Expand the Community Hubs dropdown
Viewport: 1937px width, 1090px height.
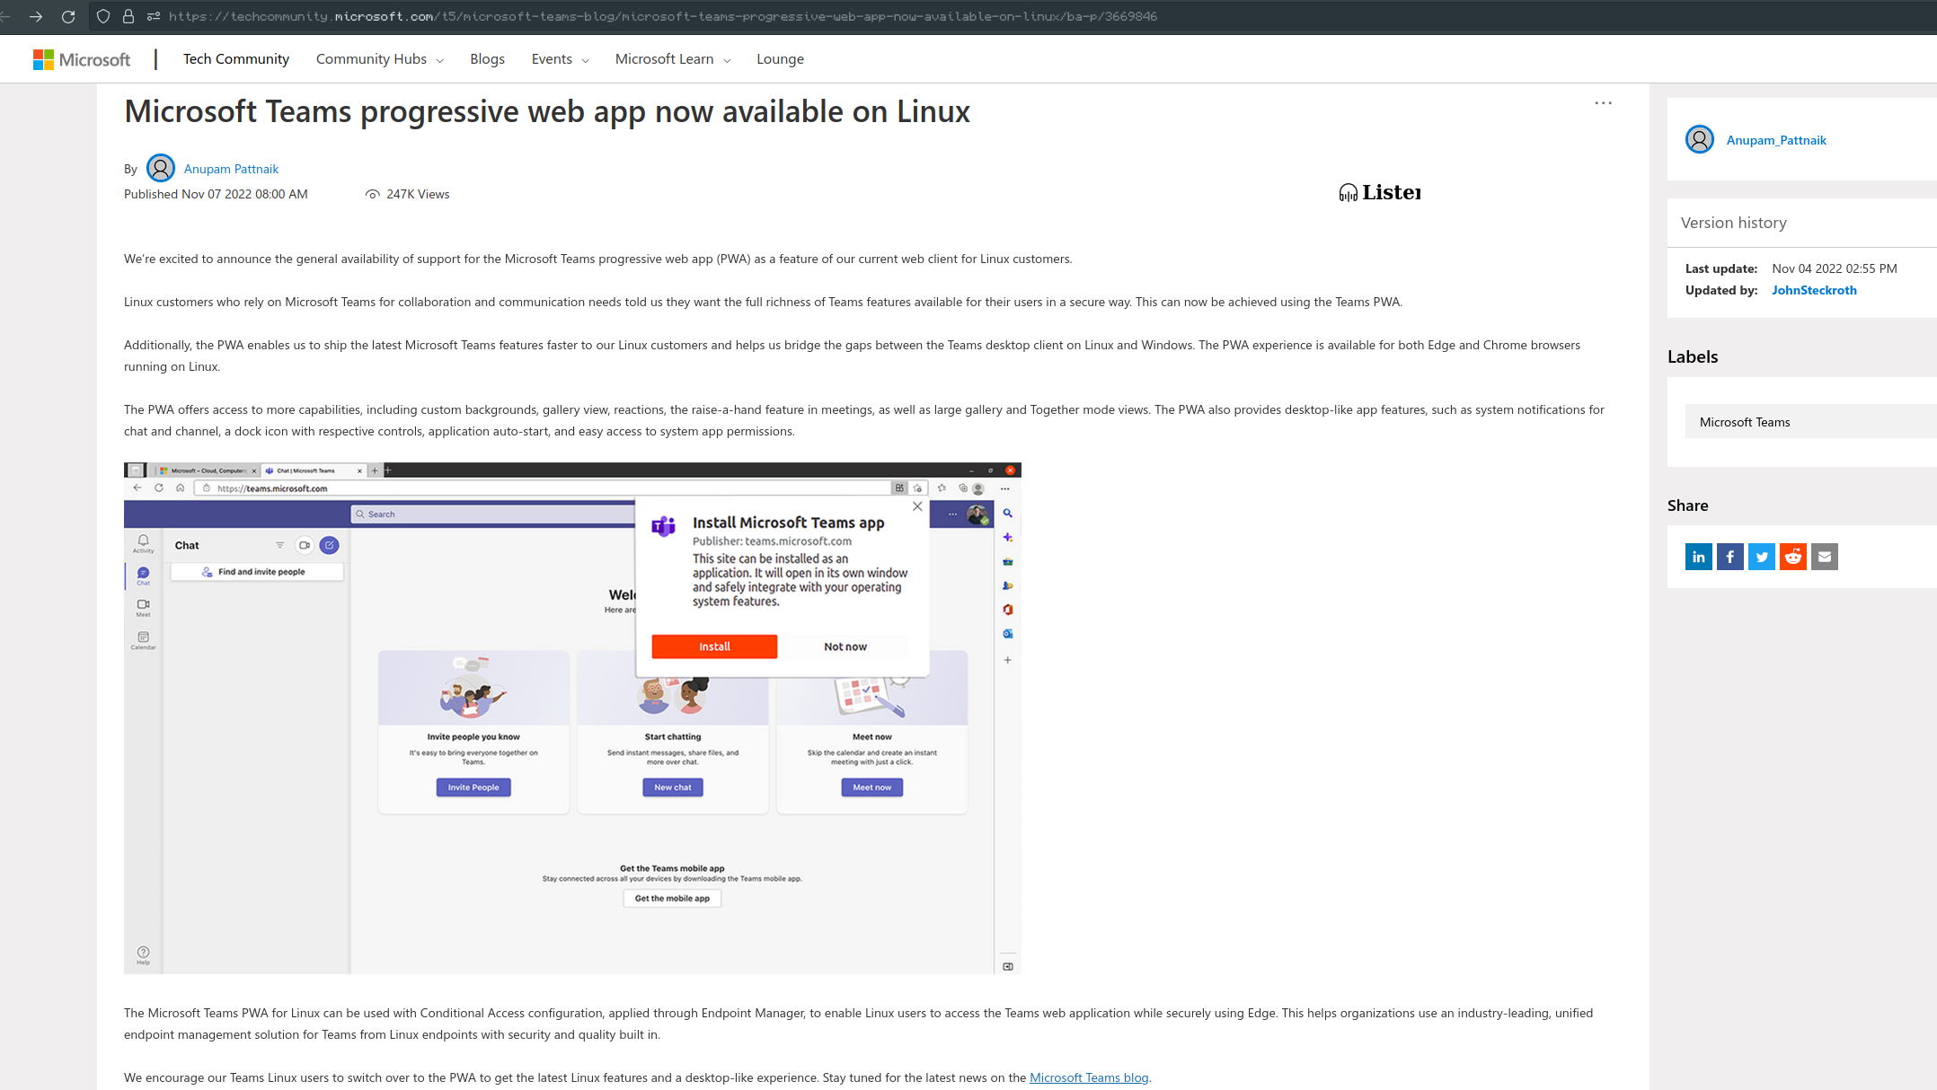click(379, 58)
